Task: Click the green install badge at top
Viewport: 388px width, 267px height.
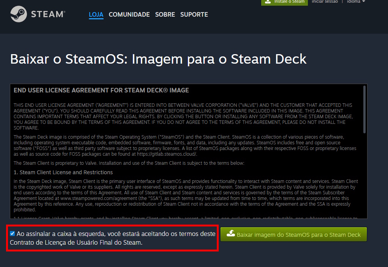Action: coord(284,2)
